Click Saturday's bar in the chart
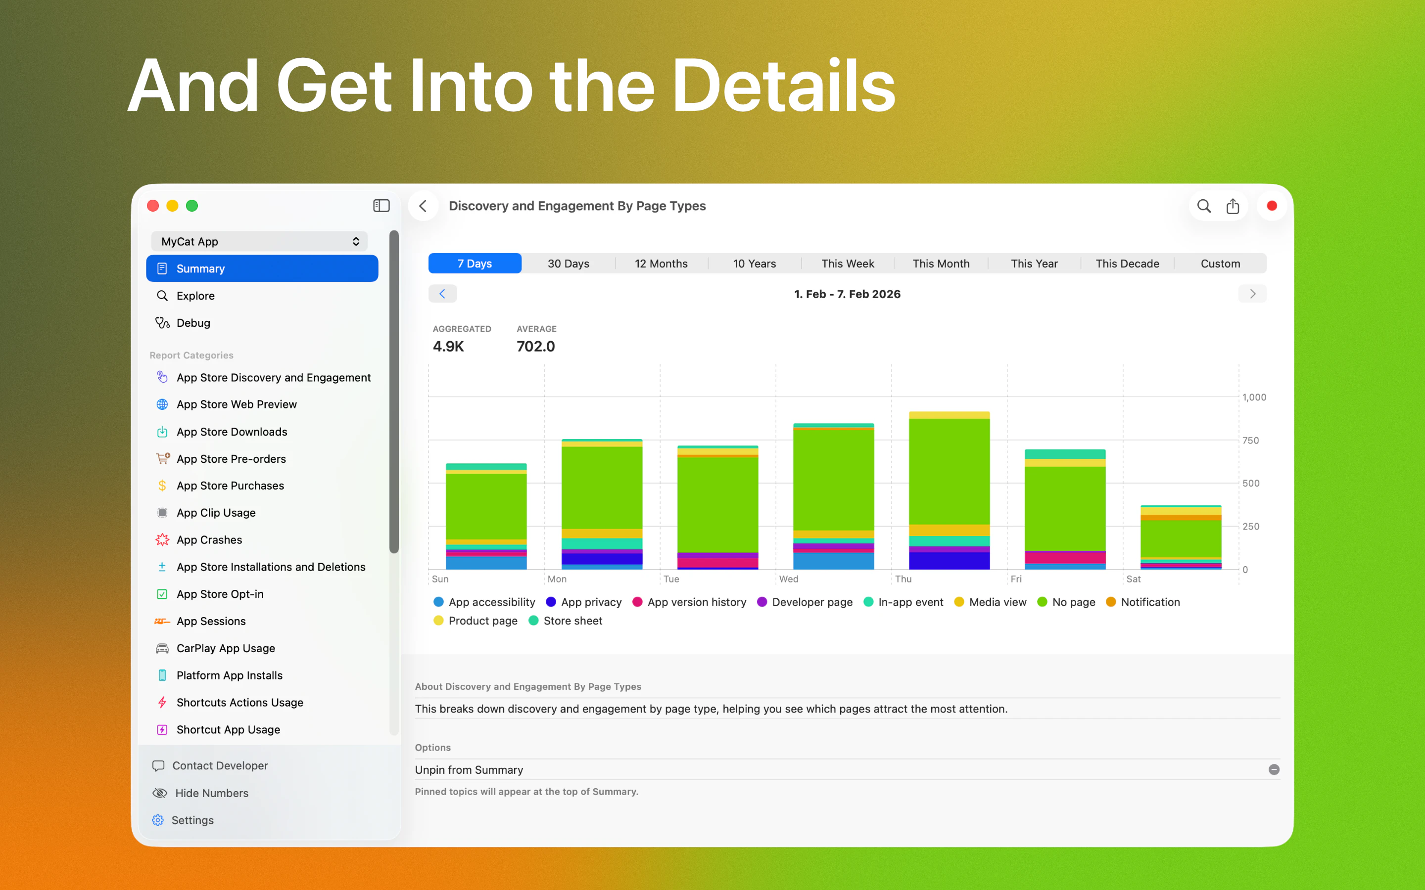The image size is (1425, 890). coord(1181,537)
